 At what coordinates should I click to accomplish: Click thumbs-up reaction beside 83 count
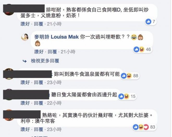[136, 127]
